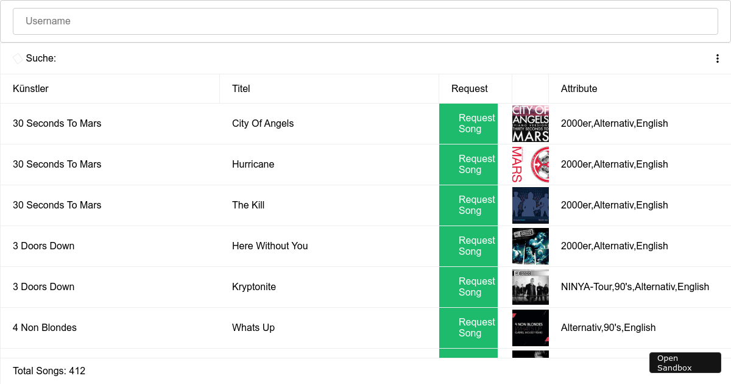The height and width of the screenshot is (384, 731).
Task: Sort the table by Titel header
Action: tap(241, 88)
